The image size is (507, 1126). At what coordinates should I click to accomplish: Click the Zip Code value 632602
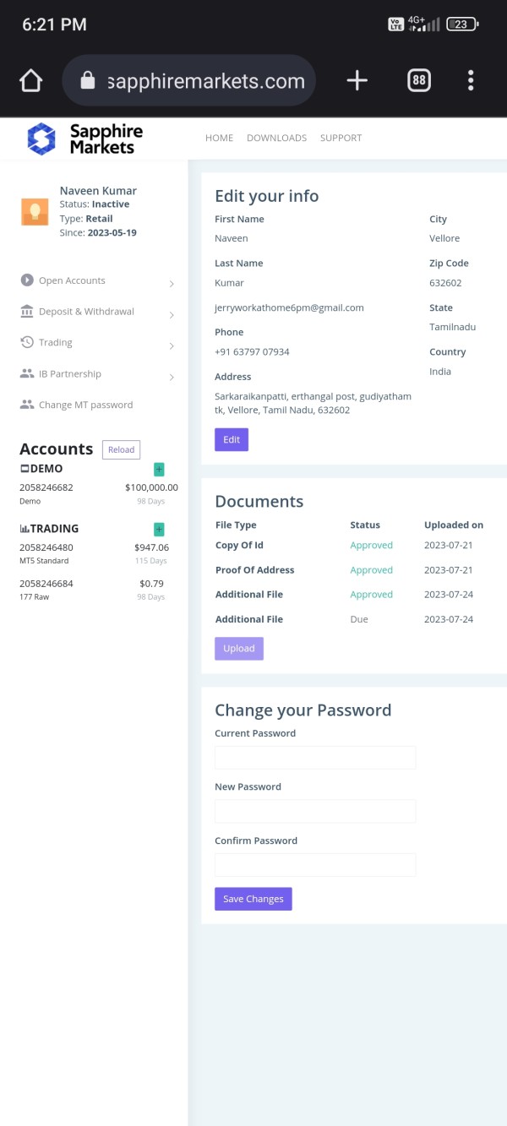[x=445, y=283]
